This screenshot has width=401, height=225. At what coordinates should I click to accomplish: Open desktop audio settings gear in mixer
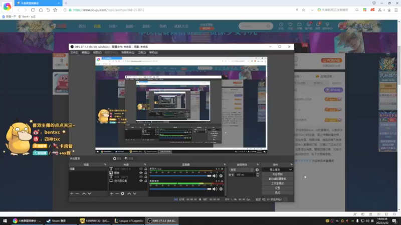click(221, 189)
